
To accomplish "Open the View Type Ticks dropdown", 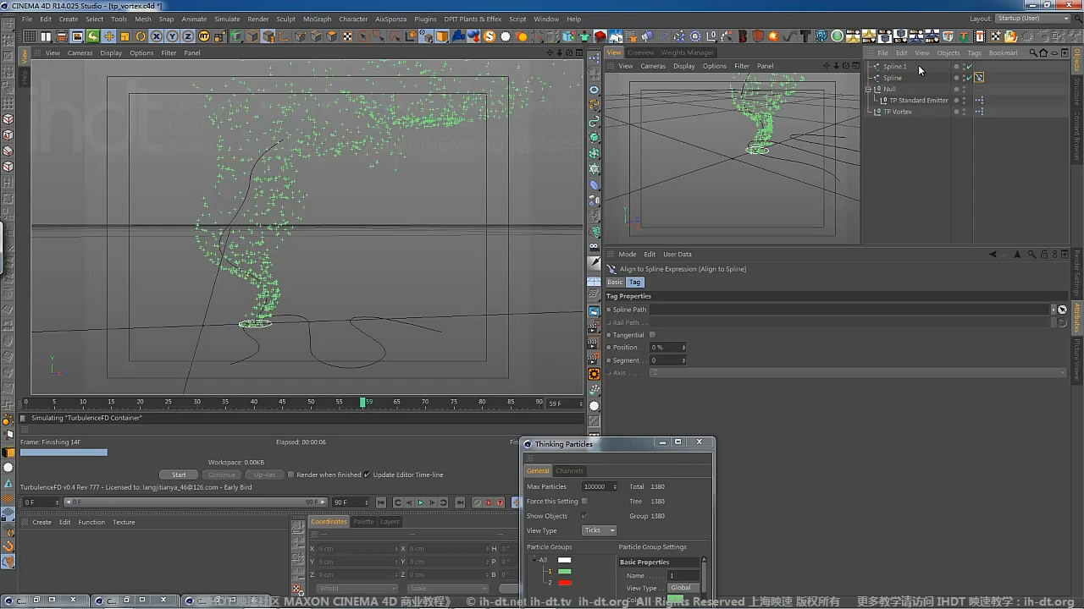I will point(598,530).
